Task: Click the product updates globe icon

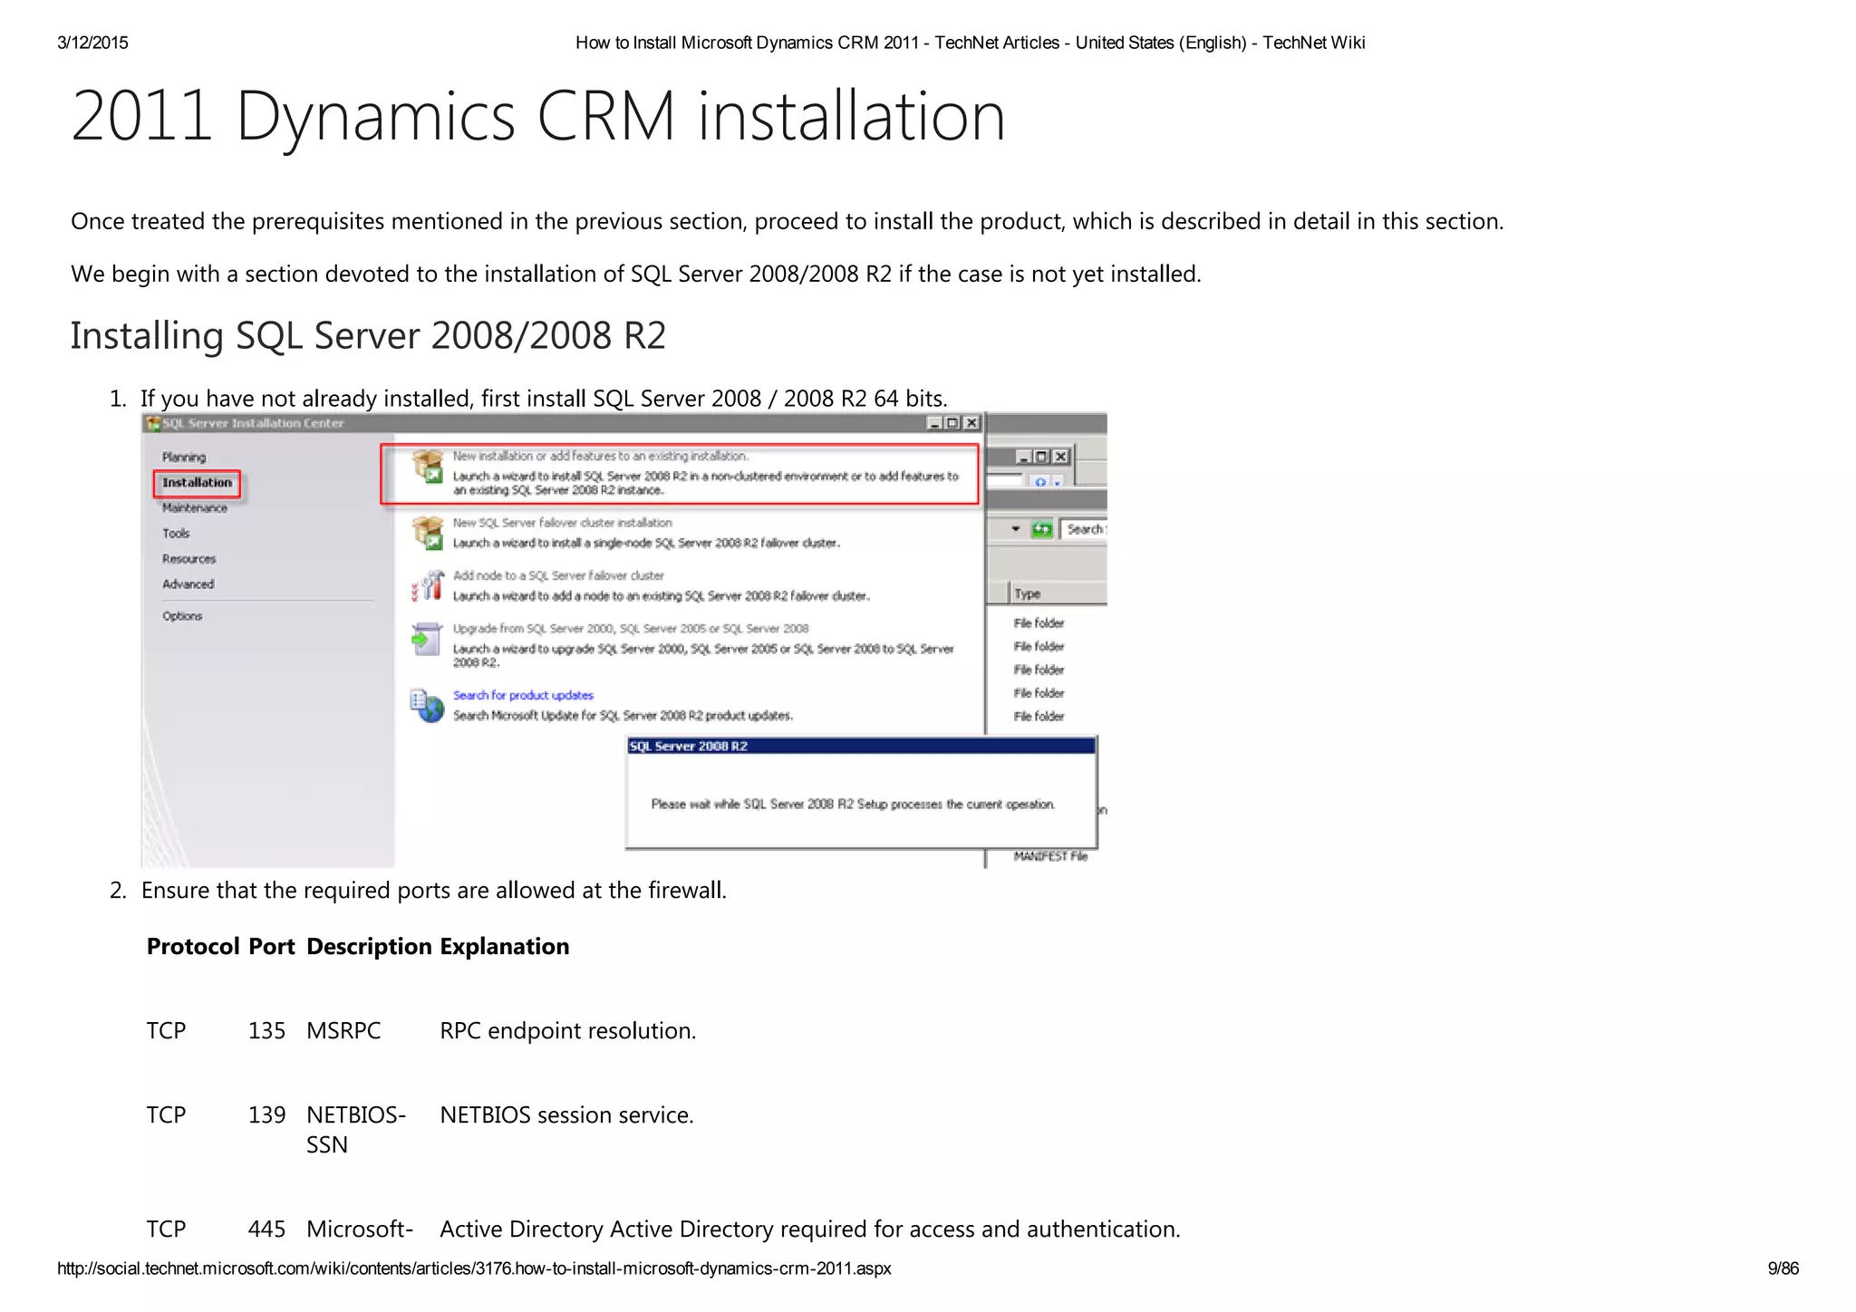Action: [x=427, y=705]
